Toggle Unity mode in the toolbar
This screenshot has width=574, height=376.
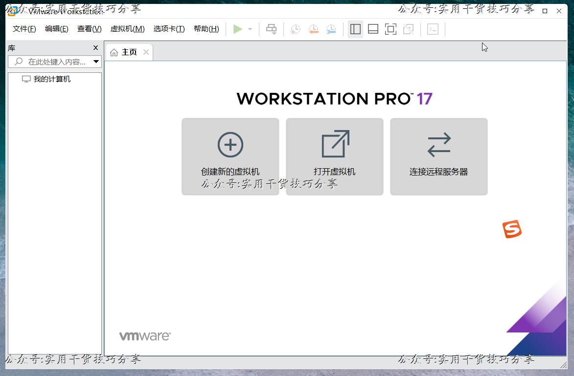point(408,29)
